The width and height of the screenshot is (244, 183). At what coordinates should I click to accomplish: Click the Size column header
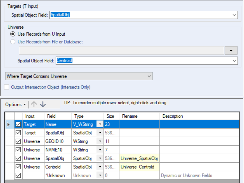pyautogui.click(x=111, y=116)
